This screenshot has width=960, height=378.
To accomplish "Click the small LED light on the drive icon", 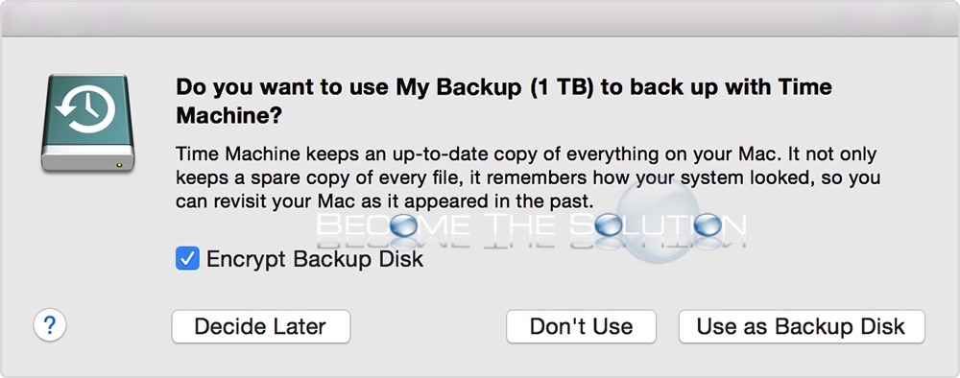I will click(119, 164).
